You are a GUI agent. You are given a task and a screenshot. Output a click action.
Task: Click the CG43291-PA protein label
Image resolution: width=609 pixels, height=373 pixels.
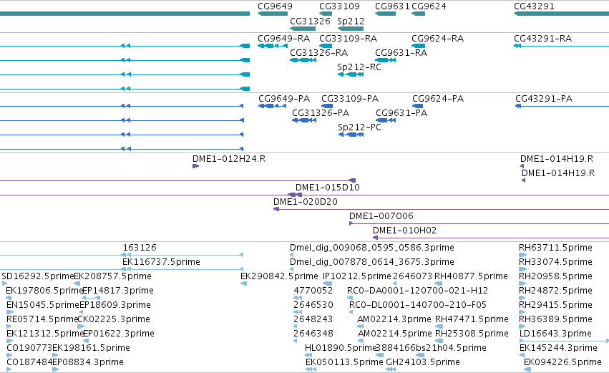coord(544,99)
